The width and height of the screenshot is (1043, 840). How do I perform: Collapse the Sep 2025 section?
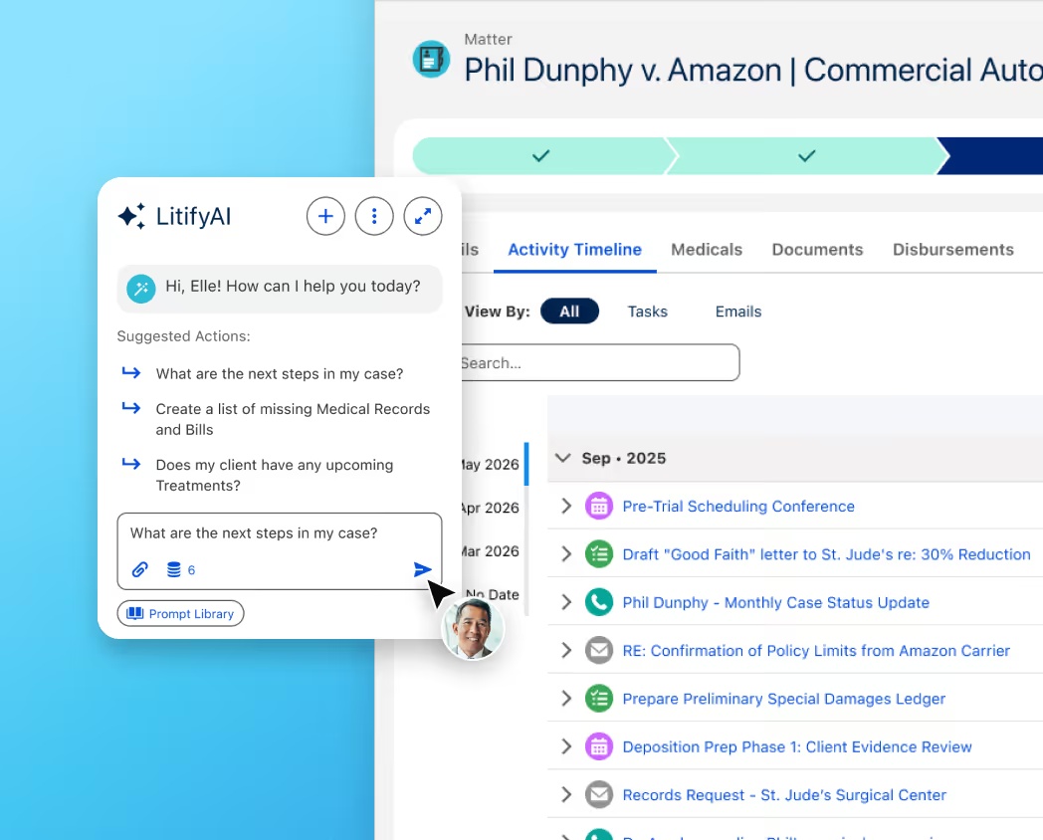point(562,458)
